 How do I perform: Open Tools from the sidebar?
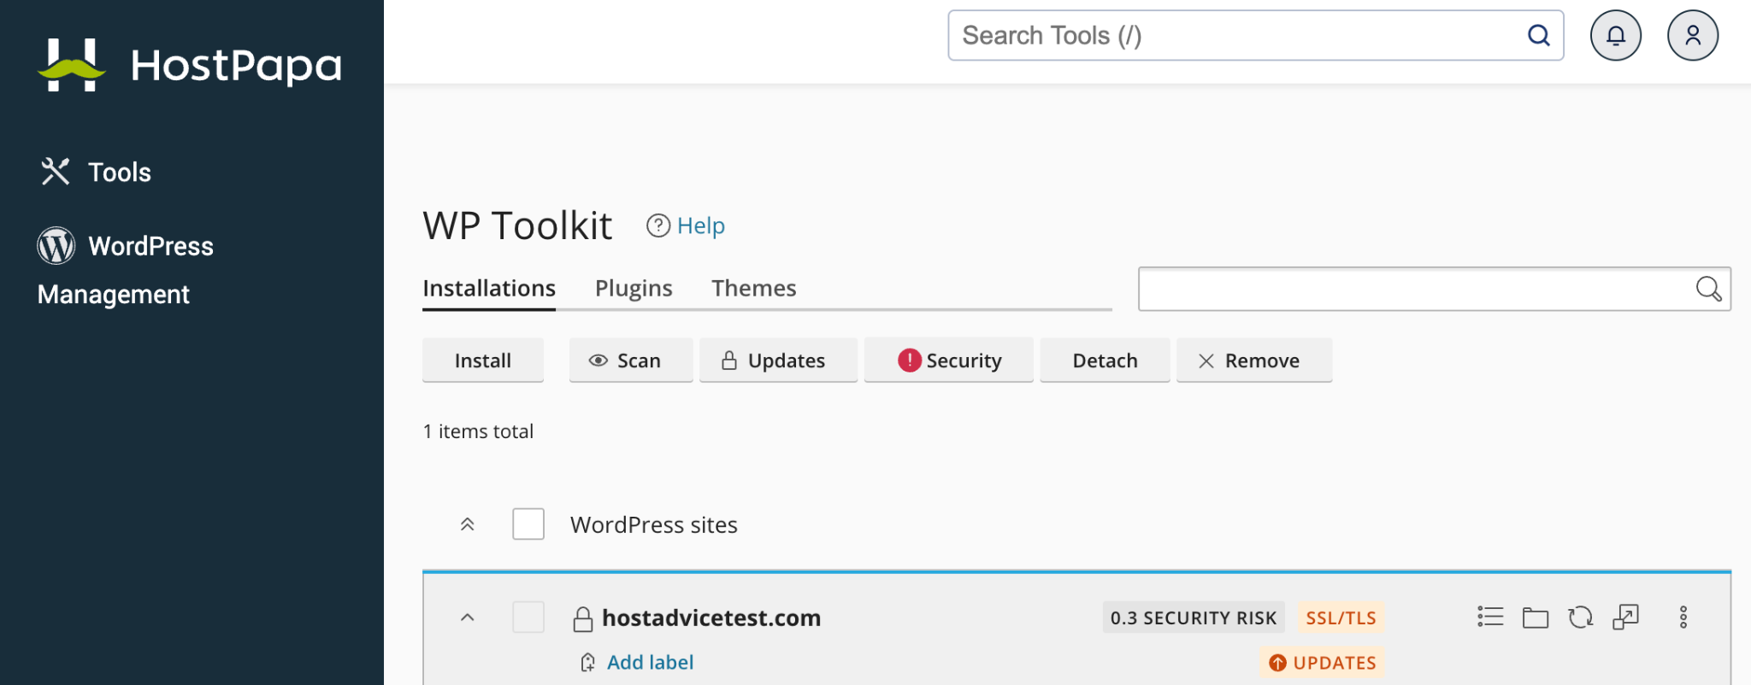(x=96, y=172)
